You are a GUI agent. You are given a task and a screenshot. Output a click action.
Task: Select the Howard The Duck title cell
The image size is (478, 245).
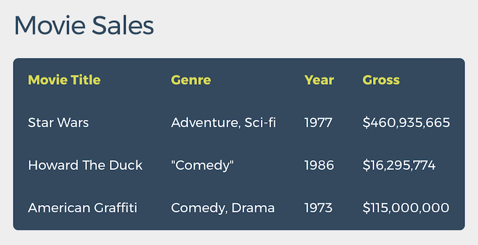tap(85, 165)
